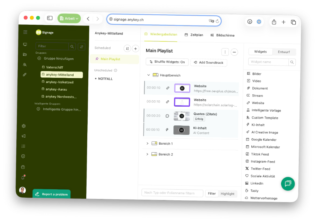Open the chat support bubble icon
Image resolution: width=317 pixels, height=223 pixels.
[x=288, y=183]
